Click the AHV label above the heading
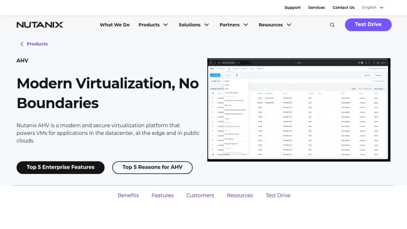The image size is (407, 229). pos(22,60)
